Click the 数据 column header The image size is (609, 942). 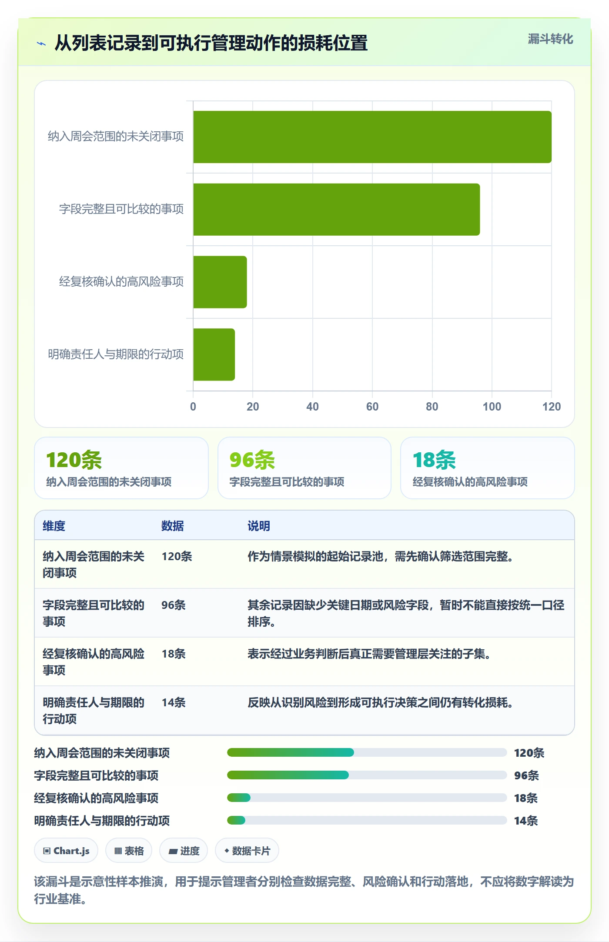click(173, 526)
